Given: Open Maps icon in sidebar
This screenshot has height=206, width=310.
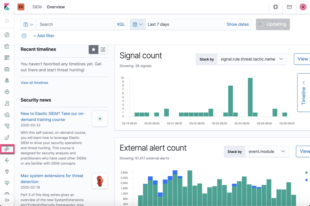Looking at the screenshot, I should tap(7, 80).
